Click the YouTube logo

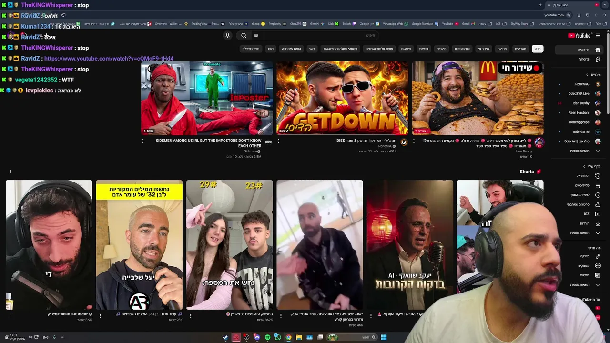tap(579, 35)
